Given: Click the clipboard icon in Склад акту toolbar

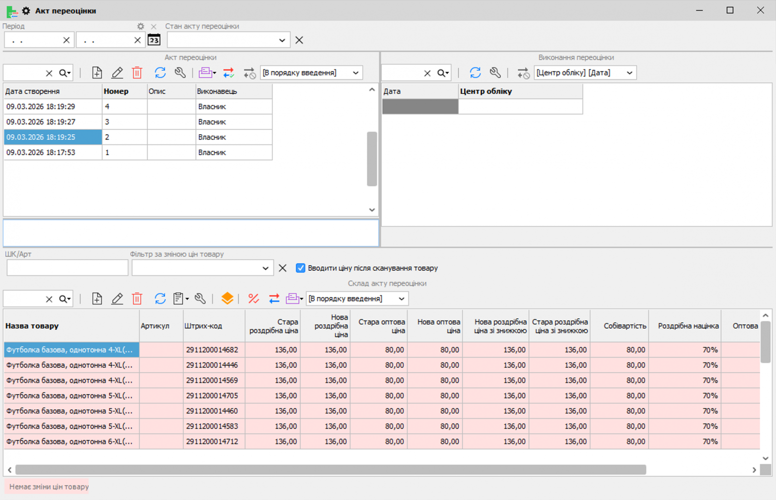Looking at the screenshot, I should click(178, 299).
